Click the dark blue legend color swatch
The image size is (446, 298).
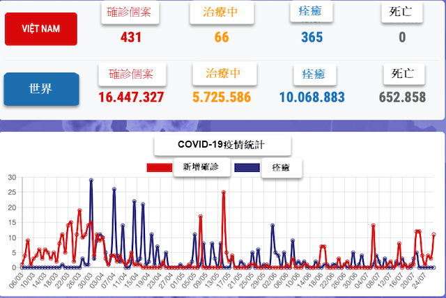click(247, 168)
